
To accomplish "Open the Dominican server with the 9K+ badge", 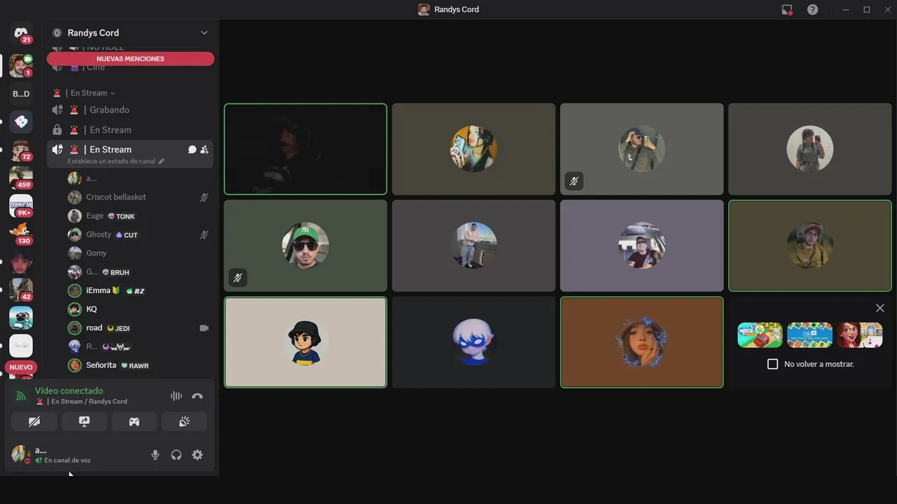I will pos(21,206).
